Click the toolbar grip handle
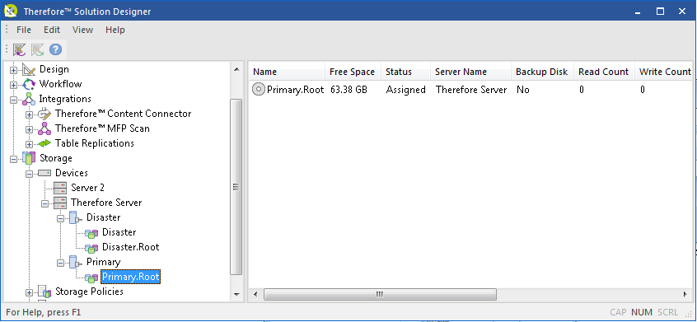Viewport: 697px width, 322px height. coord(7,49)
